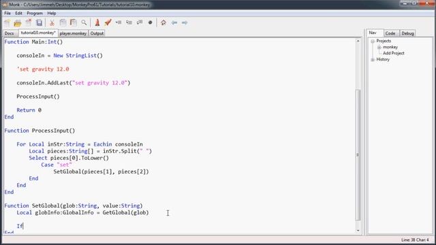The height and width of the screenshot is (245, 436).
Task: Click the Build rocket-on-pad icon
Action: click(97, 22)
